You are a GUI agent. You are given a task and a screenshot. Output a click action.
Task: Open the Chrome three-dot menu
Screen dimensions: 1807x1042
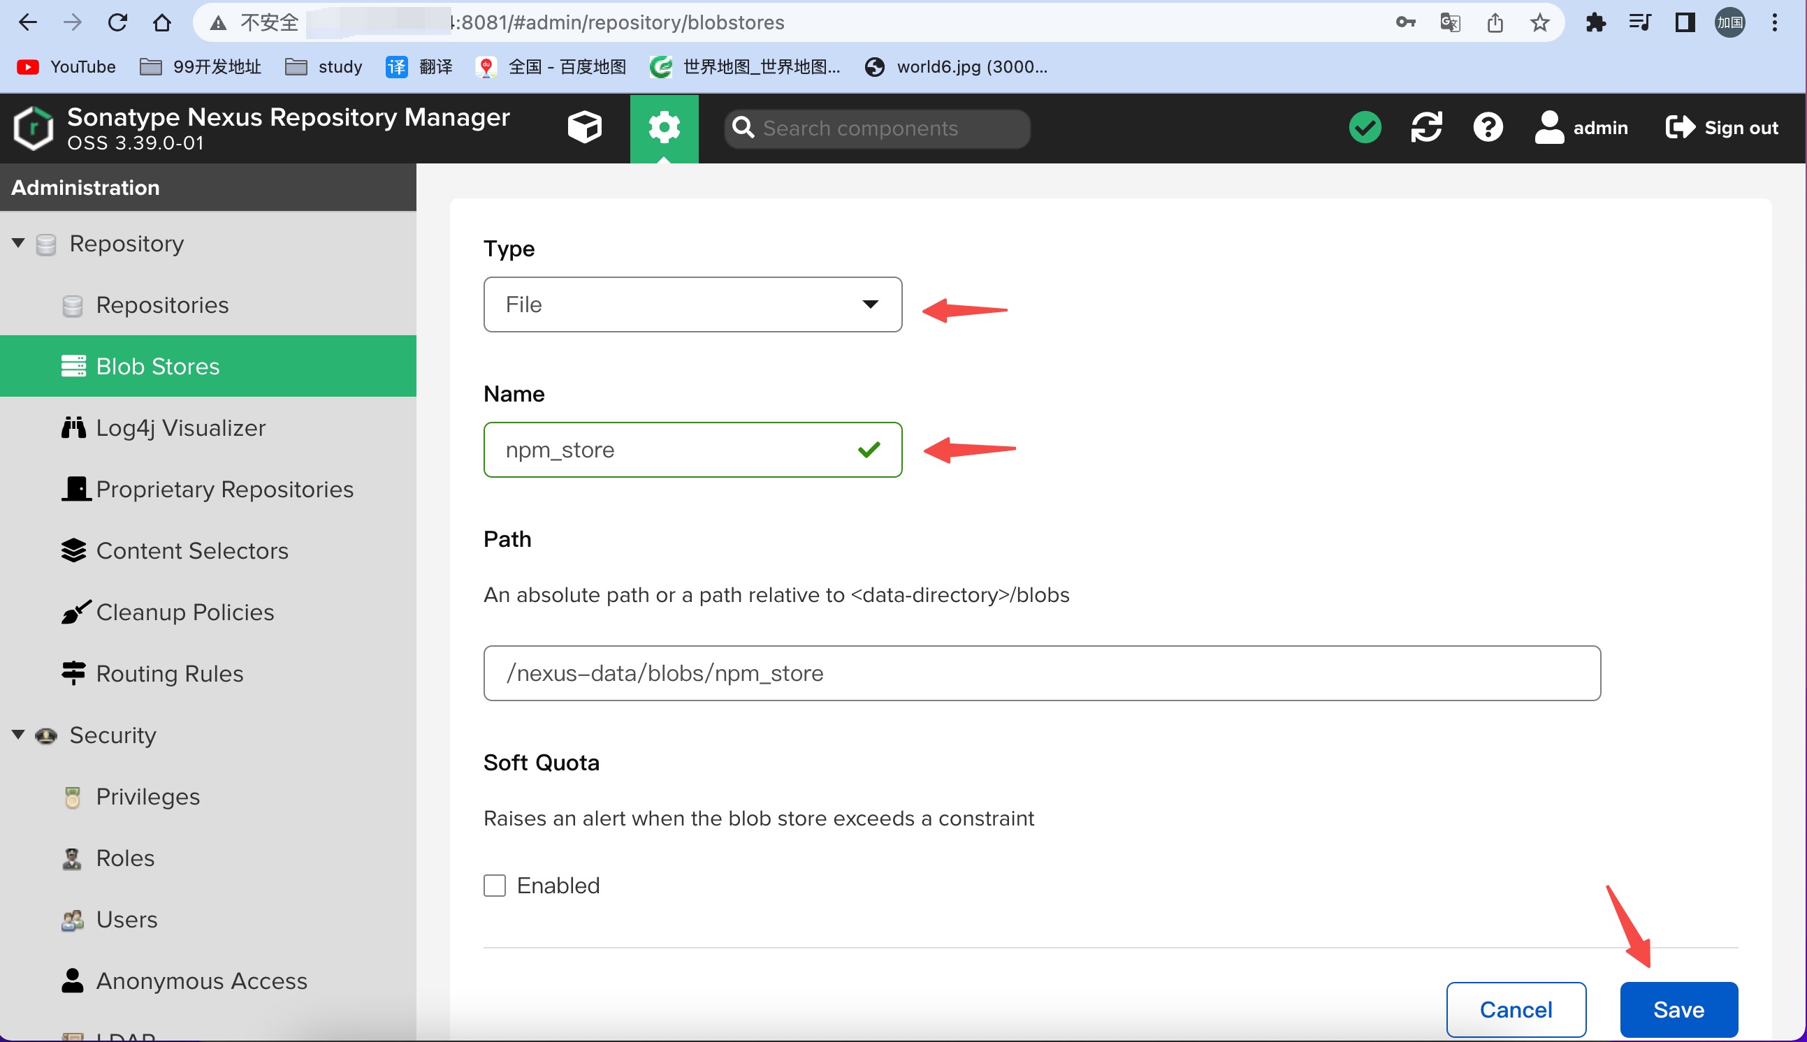pos(1775,22)
